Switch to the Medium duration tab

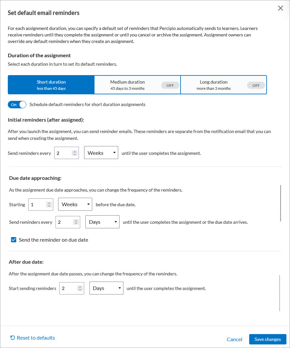128,85
